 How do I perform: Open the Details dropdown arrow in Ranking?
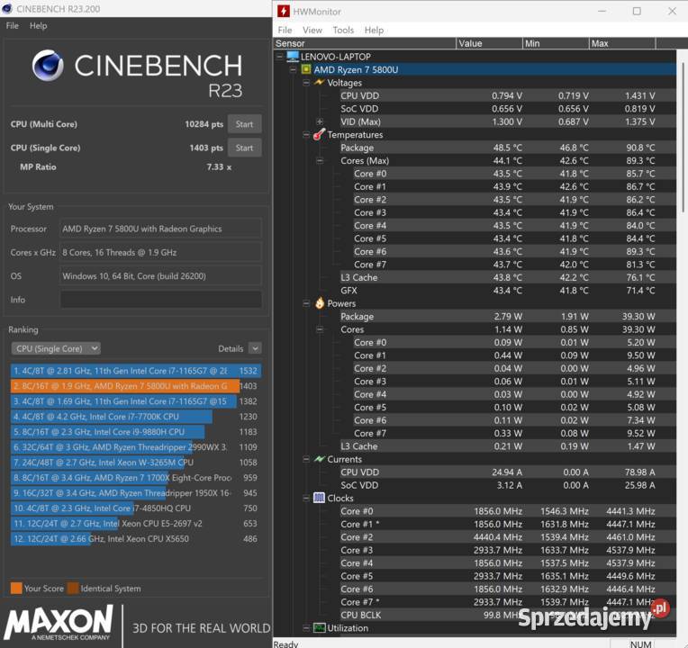coord(255,348)
